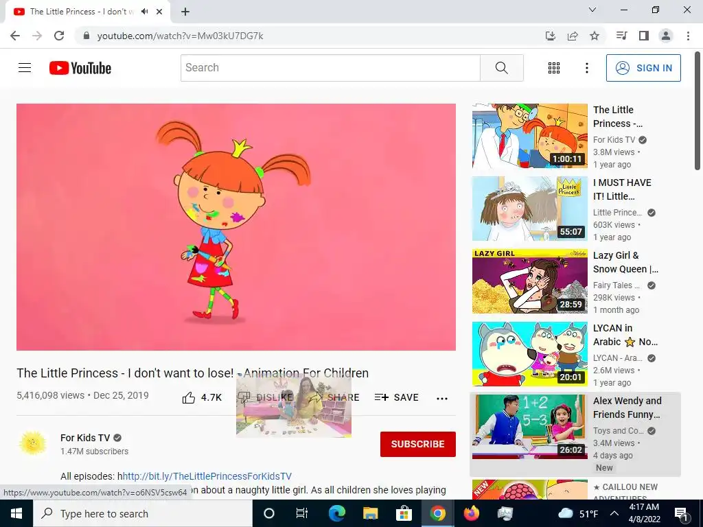Click 'Alex Wendy and Friends Funny...' title
The height and width of the screenshot is (527, 703).
627,408
